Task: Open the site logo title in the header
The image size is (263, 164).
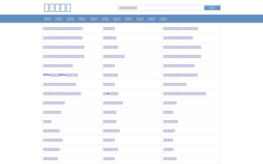Action: (57, 8)
